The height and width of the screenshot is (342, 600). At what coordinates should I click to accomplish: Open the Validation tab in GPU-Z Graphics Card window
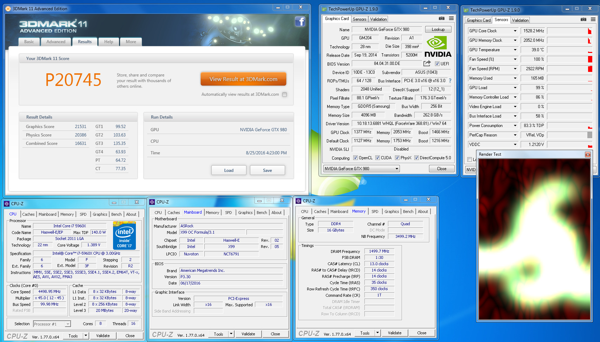tap(378, 19)
